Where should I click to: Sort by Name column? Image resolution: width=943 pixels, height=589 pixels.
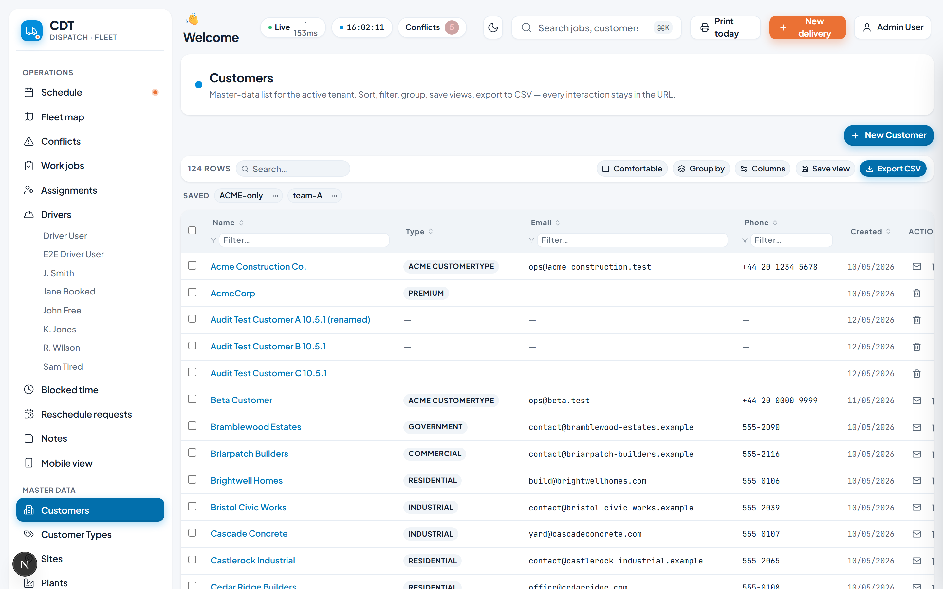[x=228, y=223]
